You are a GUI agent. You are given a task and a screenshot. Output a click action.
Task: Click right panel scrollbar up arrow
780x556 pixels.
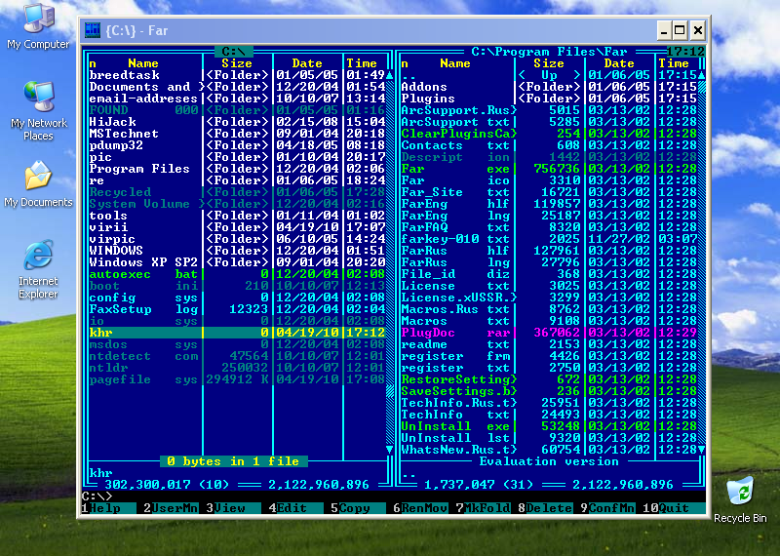(x=701, y=75)
